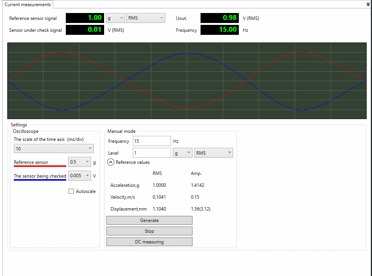Start DC measuring
Viewport: 372px width, 276px height.
pos(149,242)
